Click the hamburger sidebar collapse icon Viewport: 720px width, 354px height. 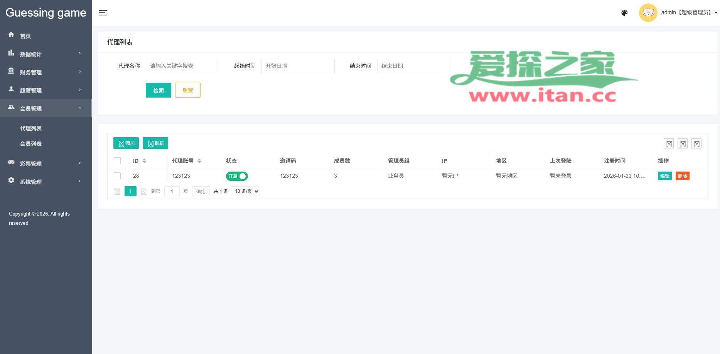pyautogui.click(x=103, y=13)
